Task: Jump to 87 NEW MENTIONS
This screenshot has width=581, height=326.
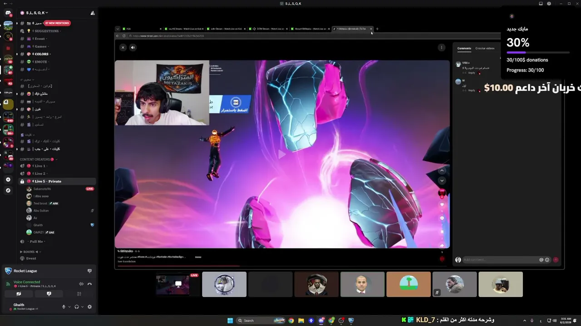Action: [x=57, y=23]
